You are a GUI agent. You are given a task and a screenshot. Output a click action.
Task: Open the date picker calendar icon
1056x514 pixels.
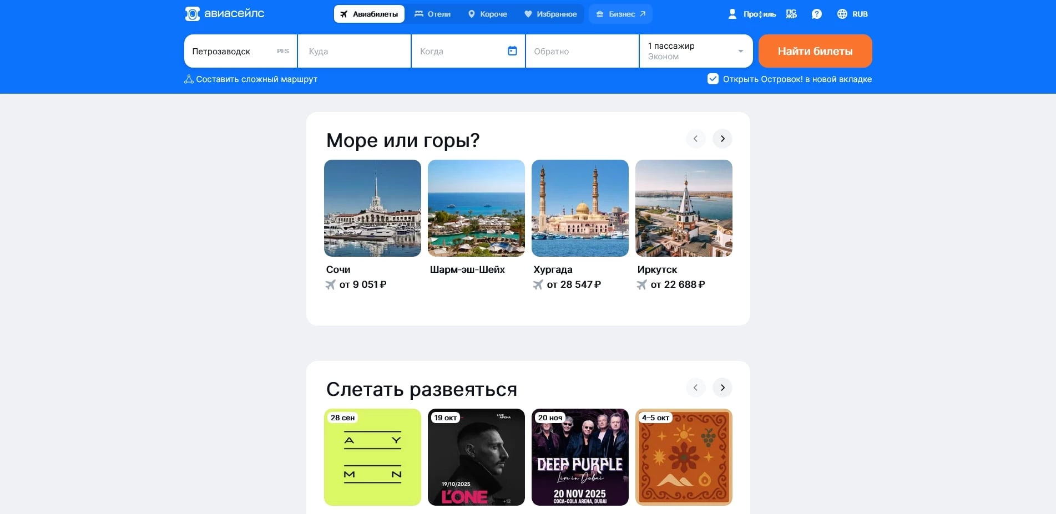(512, 50)
